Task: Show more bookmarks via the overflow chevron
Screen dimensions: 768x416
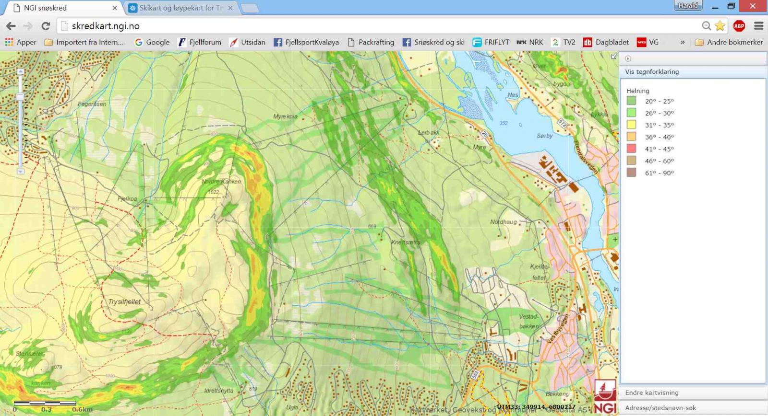Action: click(682, 42)
